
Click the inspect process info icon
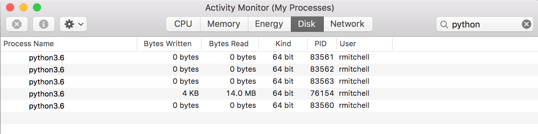pyautogui.click(x=44, y=24)
